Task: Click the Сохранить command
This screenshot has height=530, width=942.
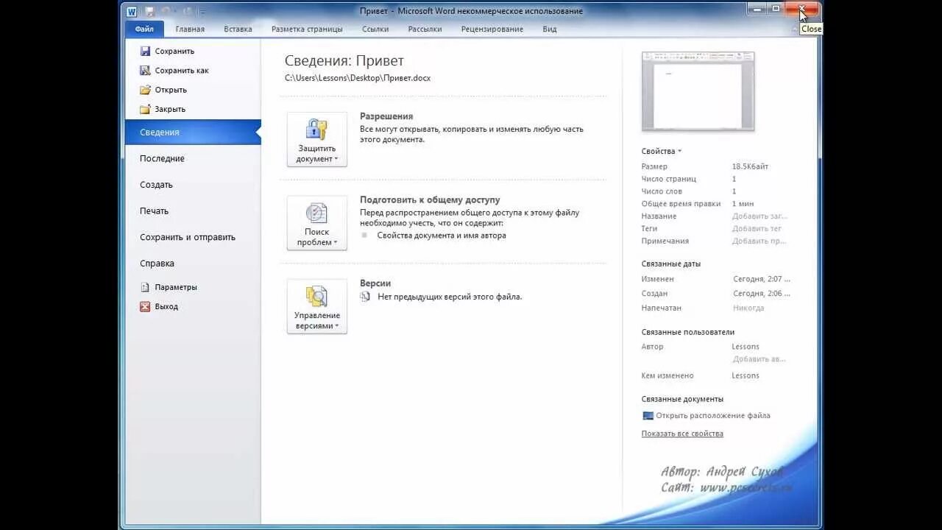Action: 174,52
